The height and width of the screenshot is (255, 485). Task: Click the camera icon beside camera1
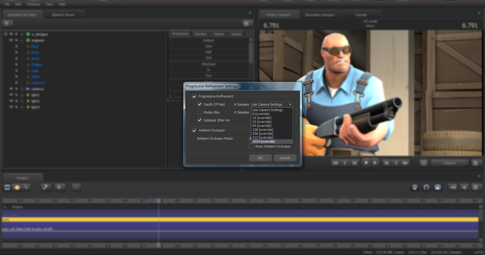(28, 89)
